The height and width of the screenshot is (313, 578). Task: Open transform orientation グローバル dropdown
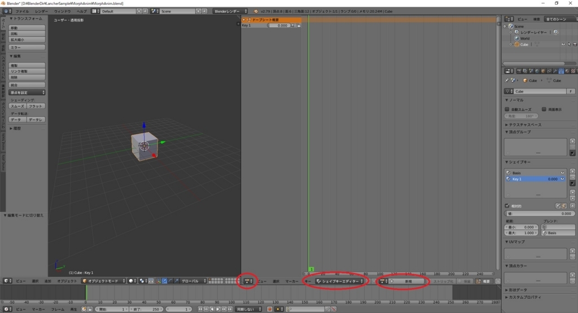tap(193, 281)
